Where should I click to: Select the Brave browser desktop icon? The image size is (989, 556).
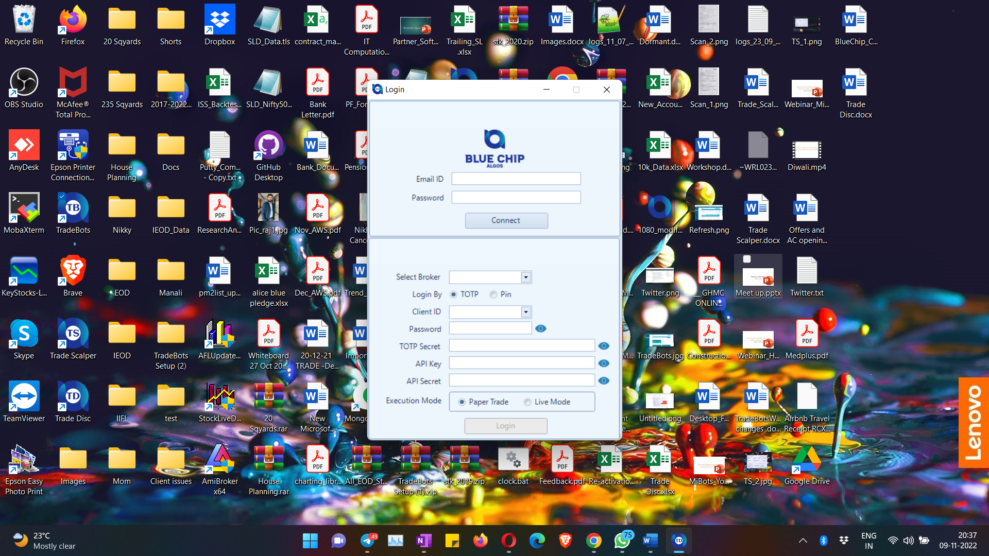[x=73, y=277]
